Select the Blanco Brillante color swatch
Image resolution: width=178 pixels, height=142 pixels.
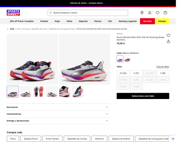tap(120, 59)
